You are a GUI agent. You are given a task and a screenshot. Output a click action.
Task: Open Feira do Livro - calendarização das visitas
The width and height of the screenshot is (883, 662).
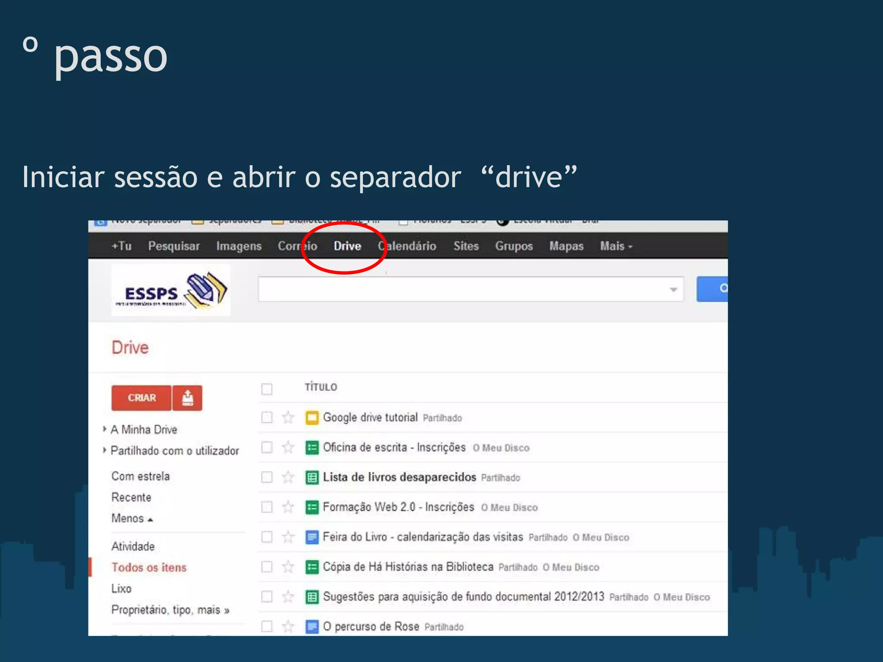point(423,537)
